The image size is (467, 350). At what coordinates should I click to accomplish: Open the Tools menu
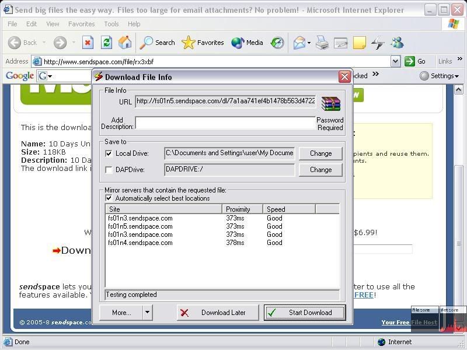point(111,24)
